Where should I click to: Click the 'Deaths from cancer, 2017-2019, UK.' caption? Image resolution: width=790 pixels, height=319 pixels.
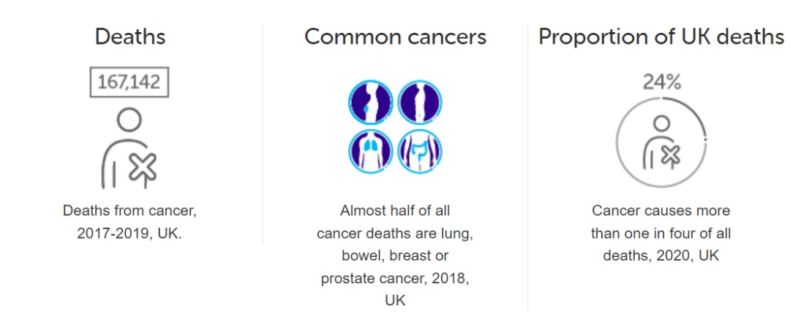coord(129,223)
